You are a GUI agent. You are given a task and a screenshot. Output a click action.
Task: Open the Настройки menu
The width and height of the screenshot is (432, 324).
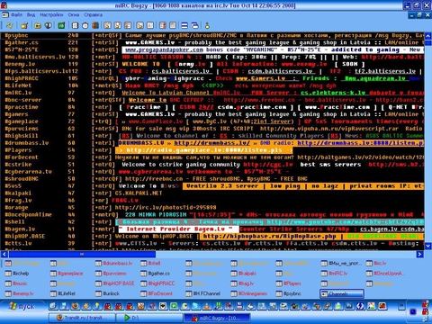[51, 14]
